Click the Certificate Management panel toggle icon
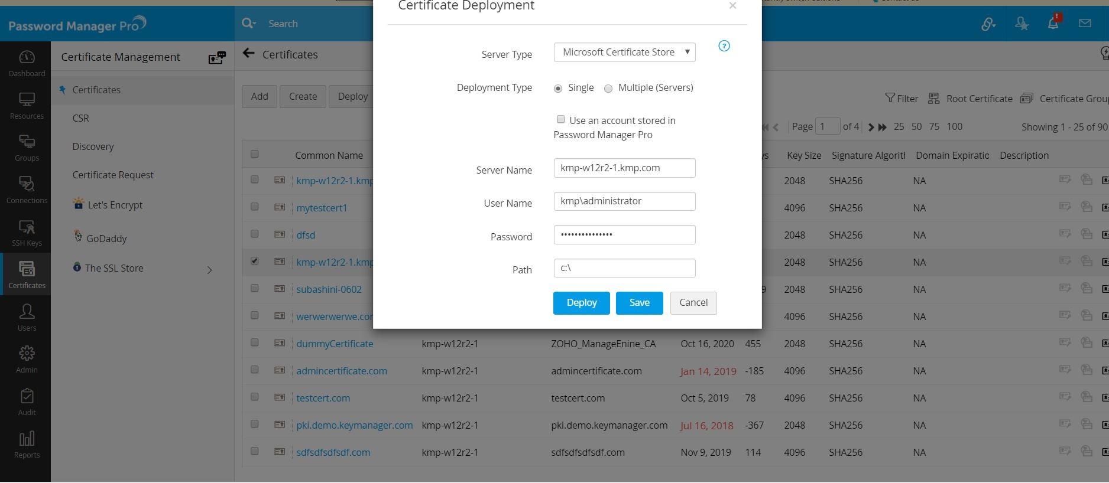Screen dimensions: 1109x483 pyautogui.click(x=217, y=57)
